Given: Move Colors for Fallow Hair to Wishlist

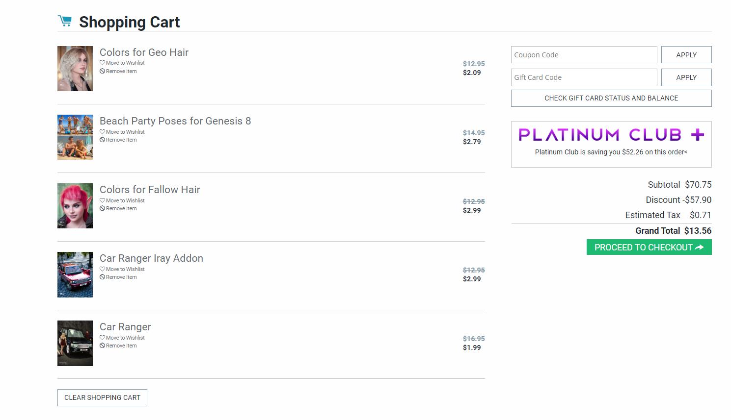Looking at the screenshot, I should point(125,200).
